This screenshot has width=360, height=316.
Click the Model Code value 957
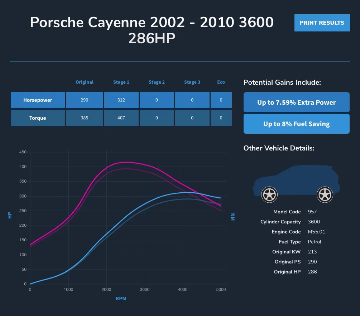pyautogui.click(x=312, y=212)
